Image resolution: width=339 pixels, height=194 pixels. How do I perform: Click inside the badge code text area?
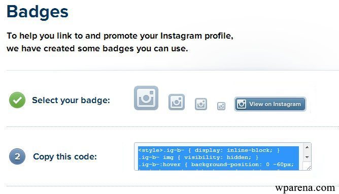[x=218, y=156]
